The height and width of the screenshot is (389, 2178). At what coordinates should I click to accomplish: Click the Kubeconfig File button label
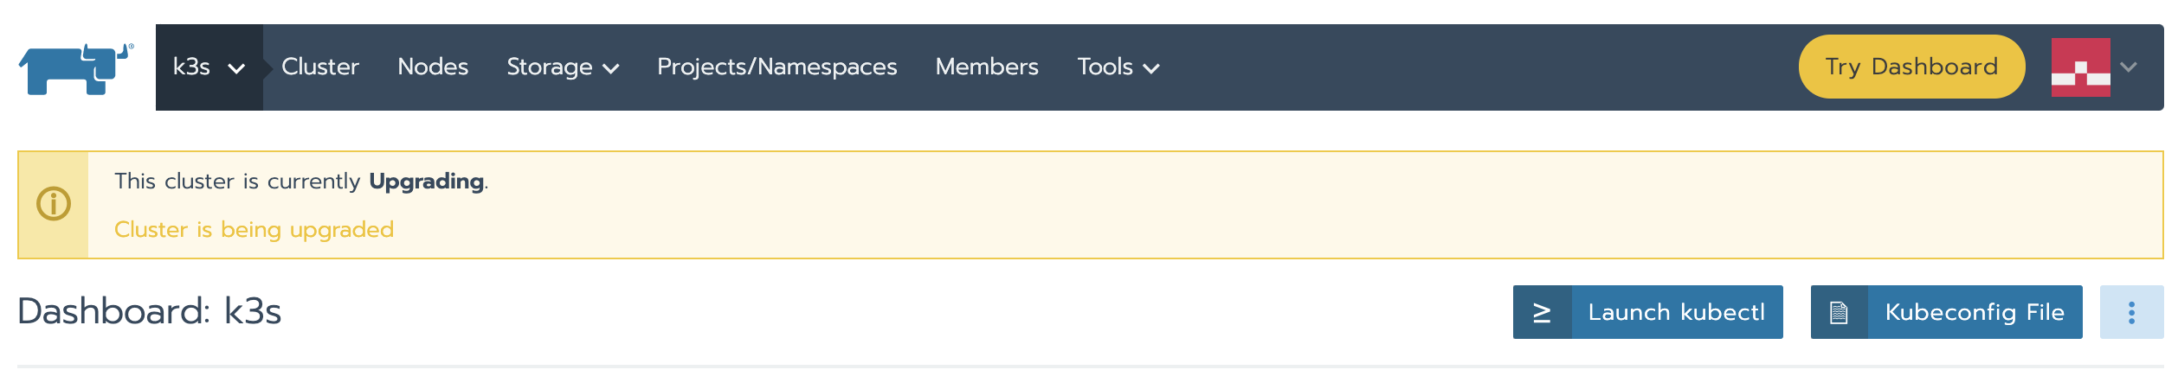[1975, 312]
